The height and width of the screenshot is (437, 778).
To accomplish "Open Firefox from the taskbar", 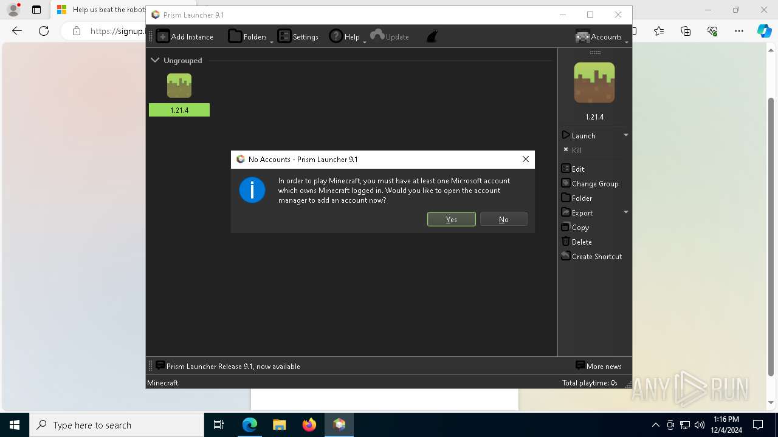I will pyautogui.click(x=309, y=425).
